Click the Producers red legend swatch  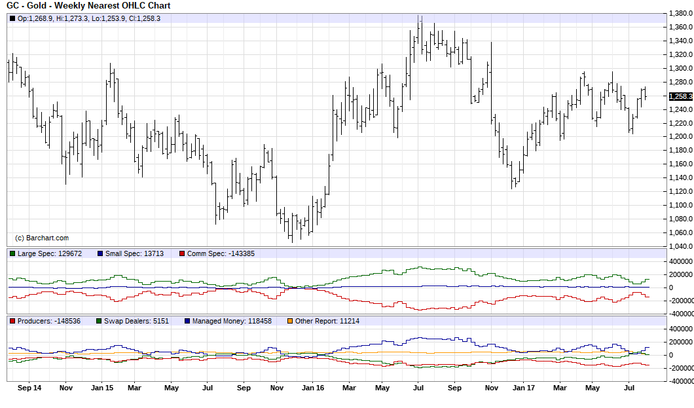click(12, 321)
